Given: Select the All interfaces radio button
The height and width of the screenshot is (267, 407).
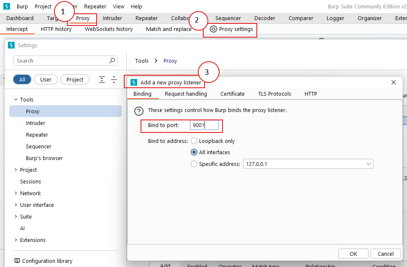Looking at the screenshot, I should pos(194,152).
